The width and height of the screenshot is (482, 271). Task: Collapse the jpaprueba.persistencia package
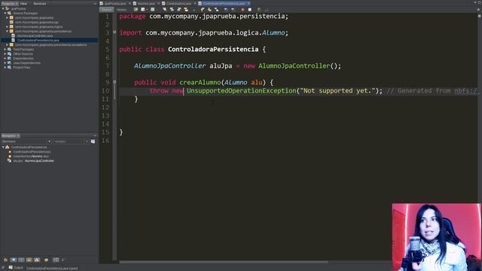pos(8,31)
